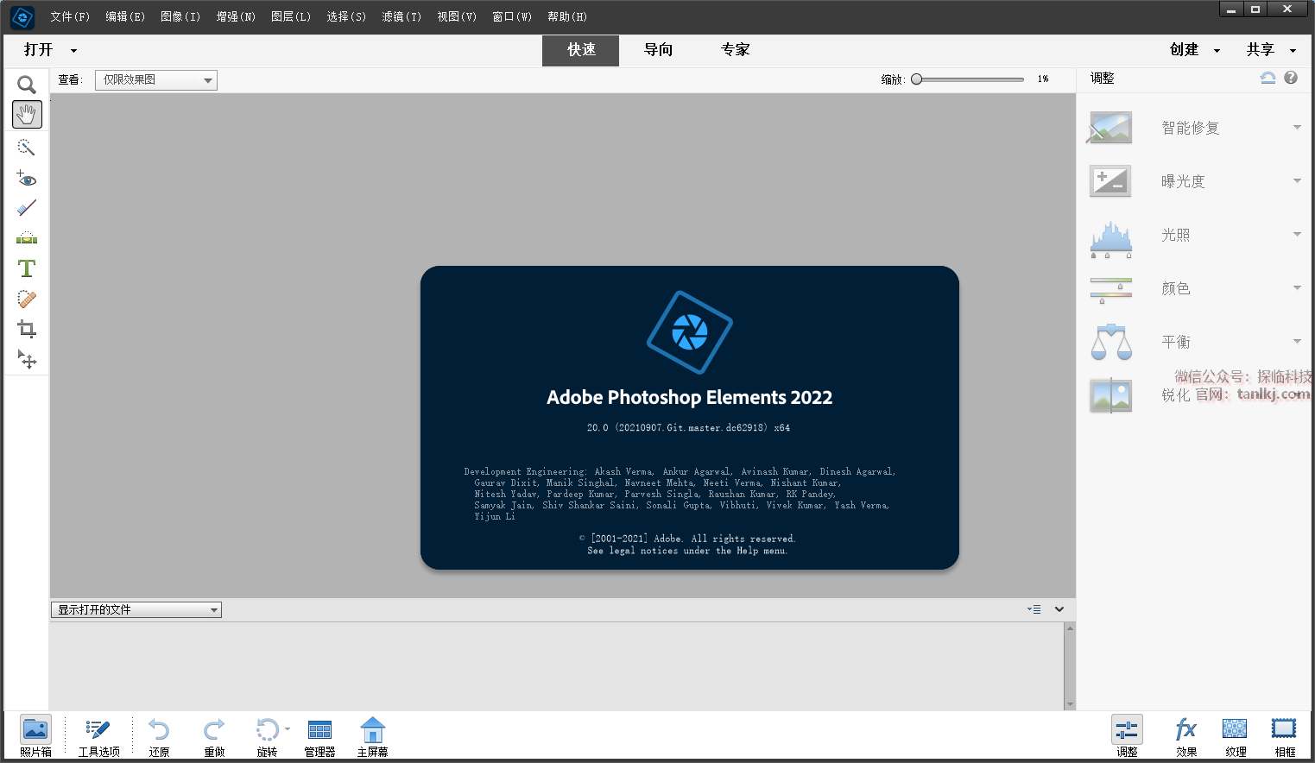This screenshot has width=1315, height=763.
Task: Switch to the 快速 mode tab
Action: coord(581,50)
